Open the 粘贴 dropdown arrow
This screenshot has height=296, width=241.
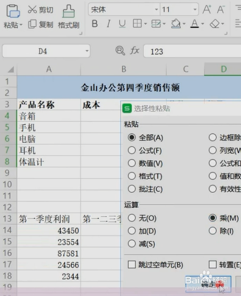(x=21, y=25)
